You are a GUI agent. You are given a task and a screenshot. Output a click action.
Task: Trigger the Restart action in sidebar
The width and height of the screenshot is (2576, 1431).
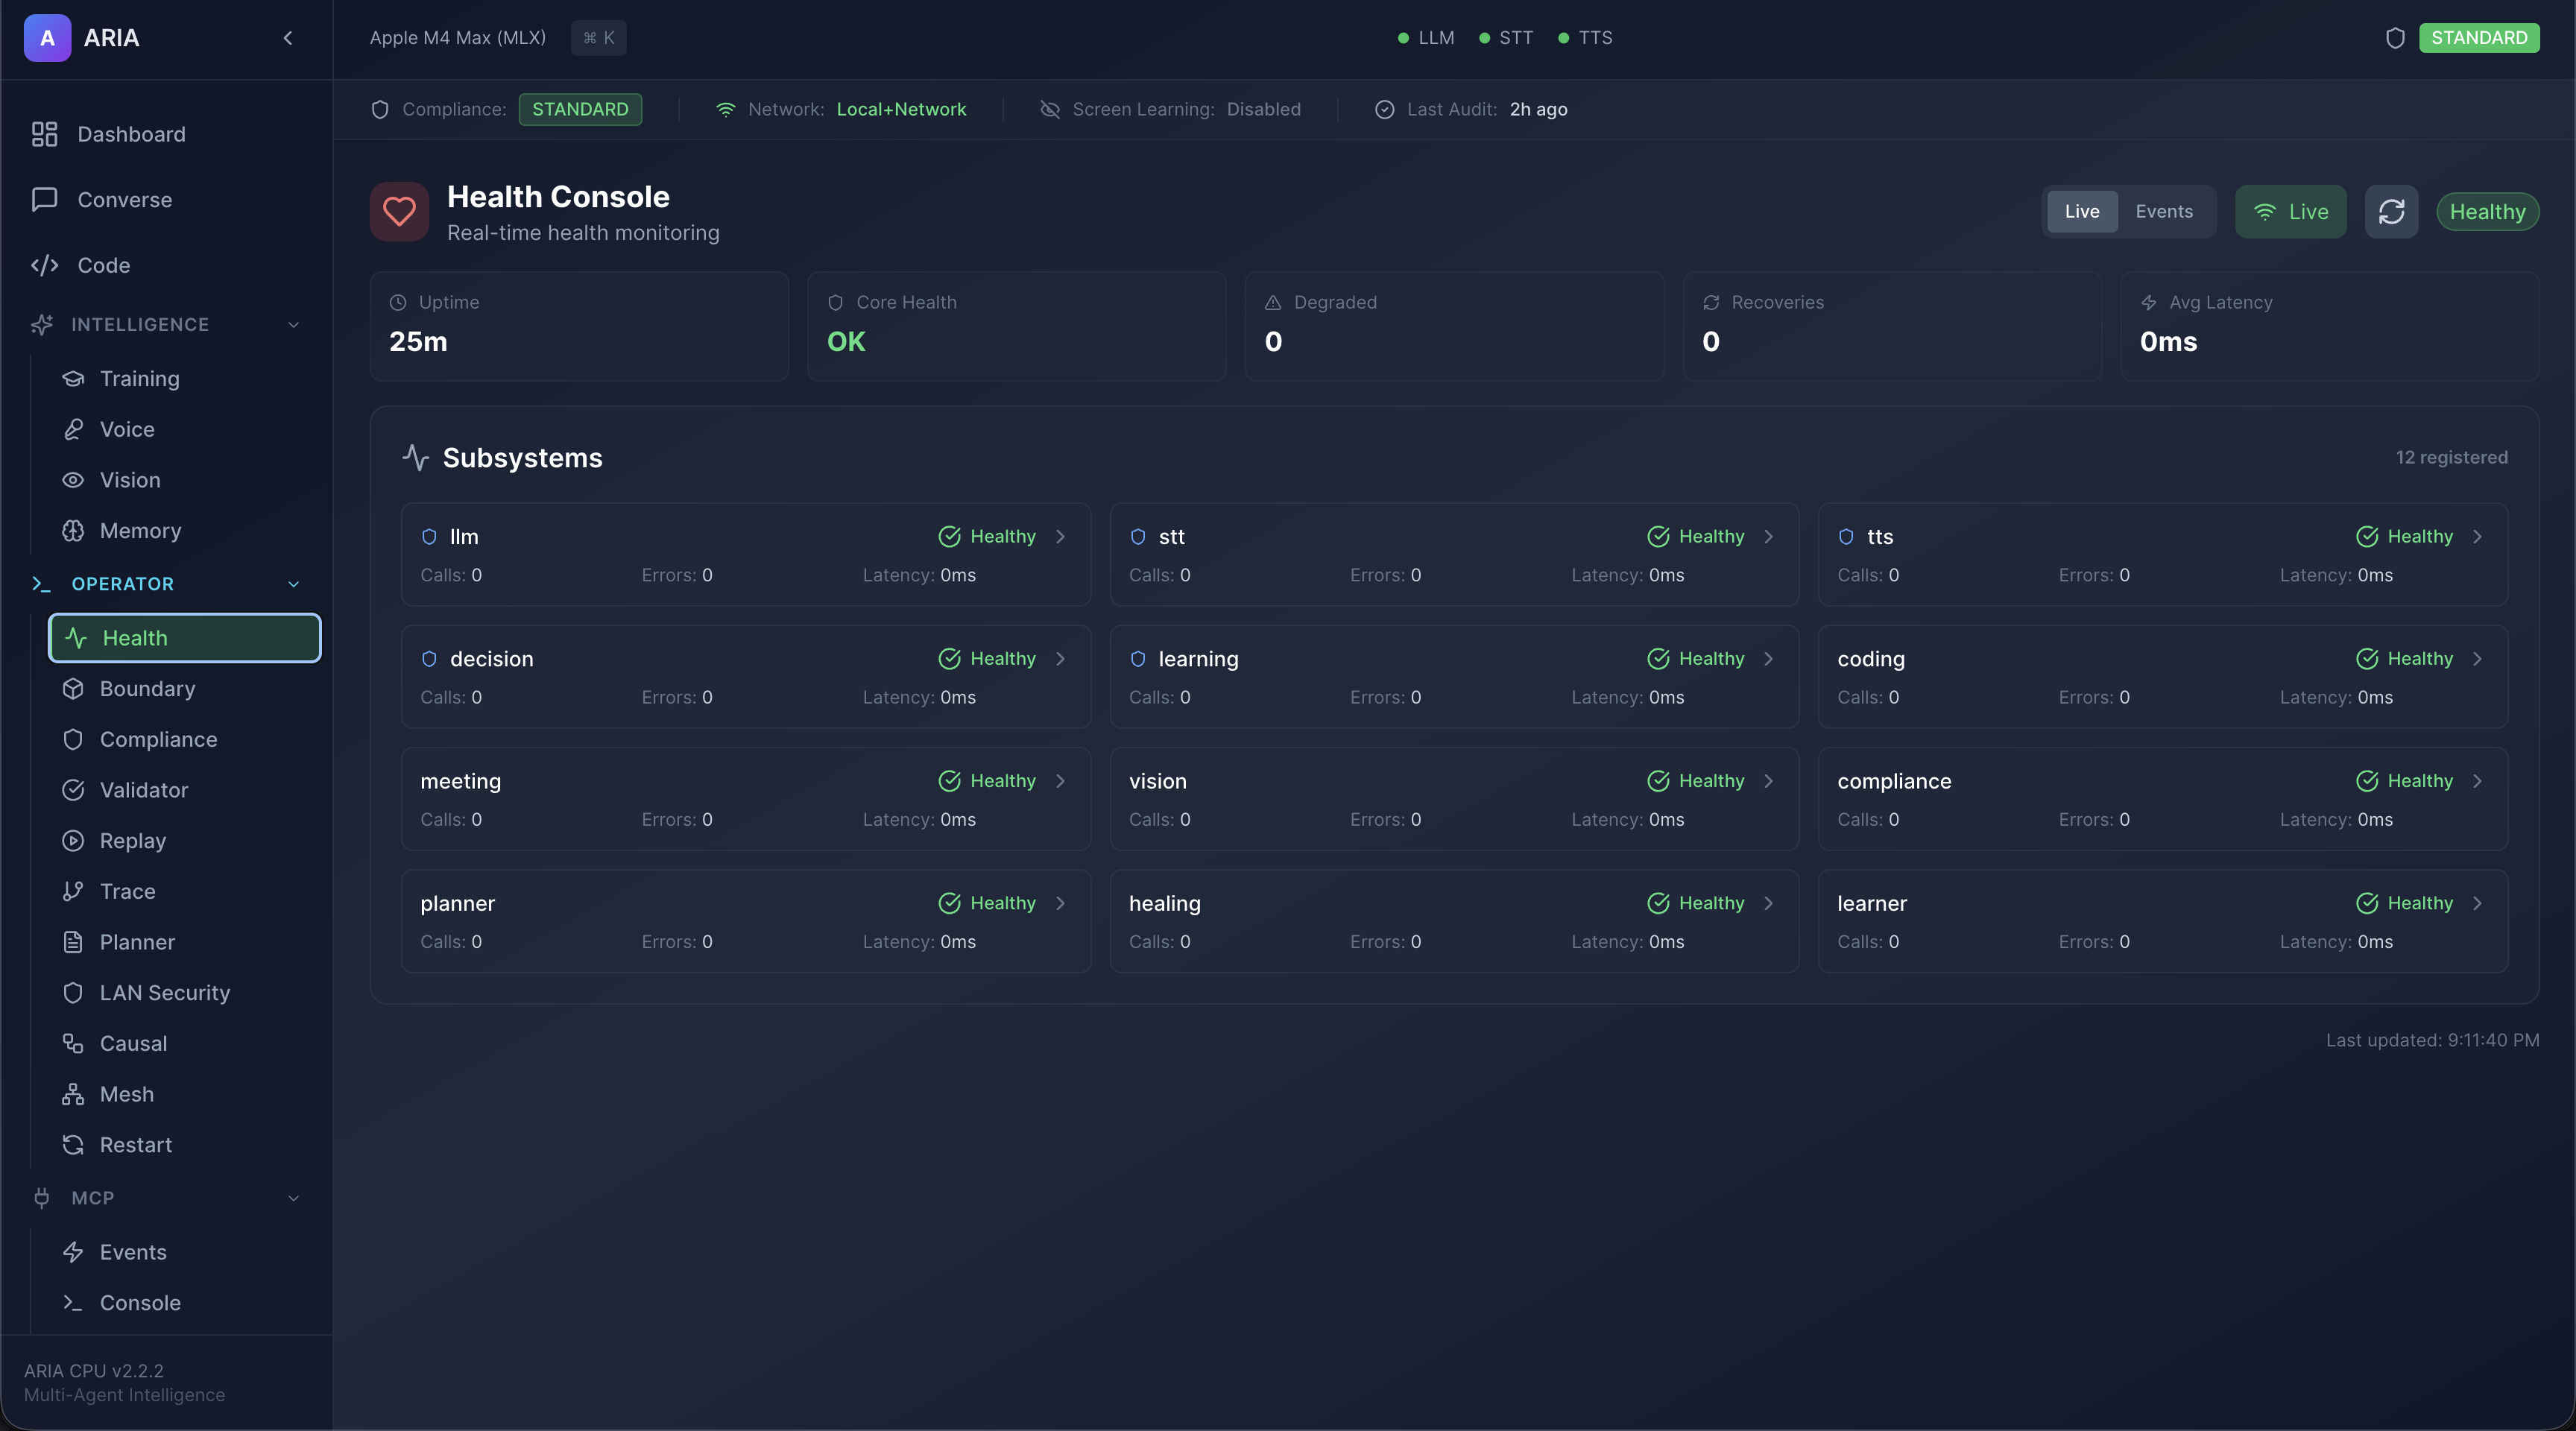135,1144
